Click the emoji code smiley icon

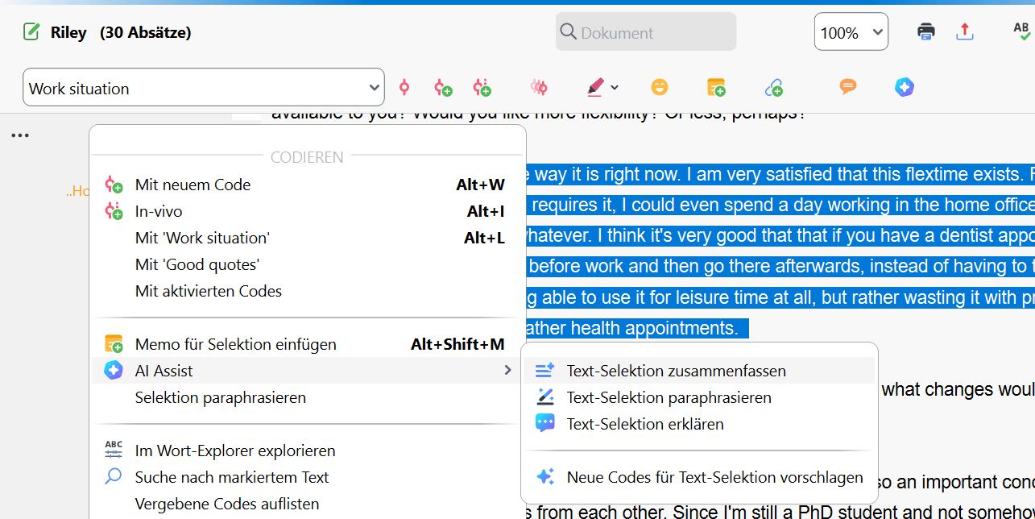click(660, 87)
